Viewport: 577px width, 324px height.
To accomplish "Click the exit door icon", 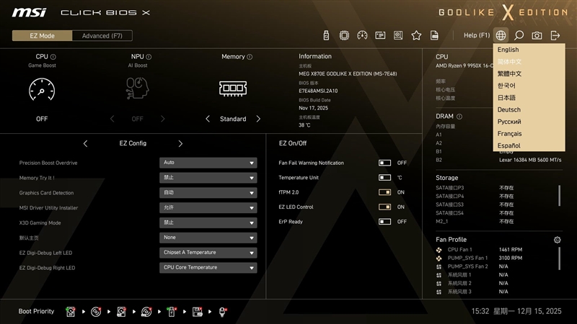I will [555, 35].
